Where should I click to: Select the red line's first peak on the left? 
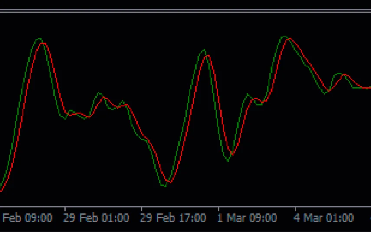pos(43,43)
